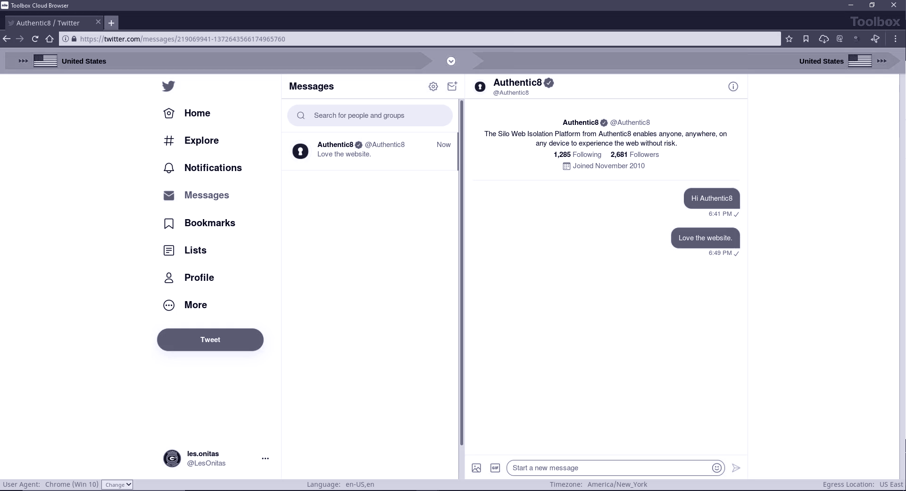Click the 'Hi Authentic8' message bubble
The height and width of the screenshot is (491, 906).
coord(712,198)
